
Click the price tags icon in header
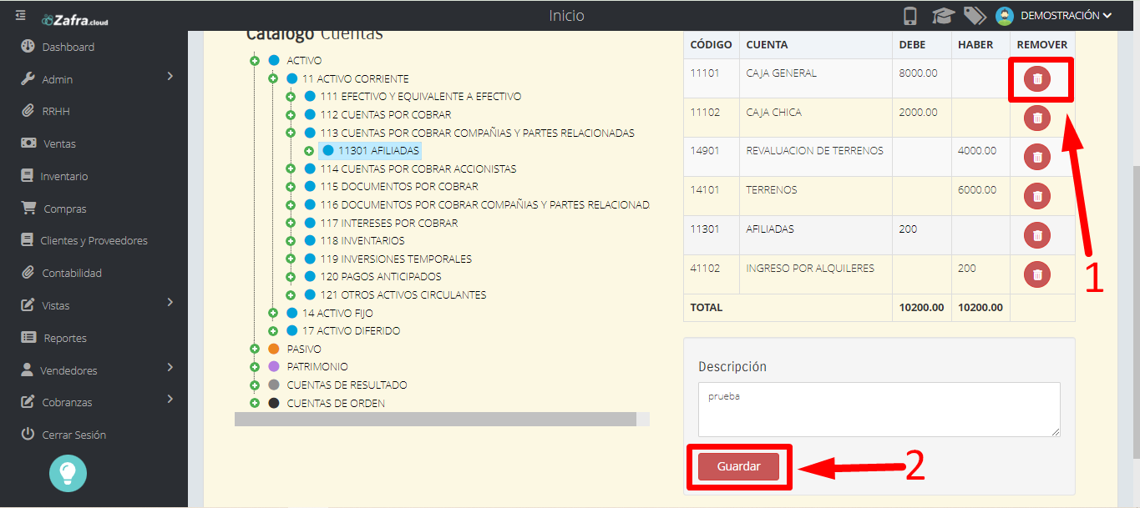pyautogui.click(x=974, y=16)
